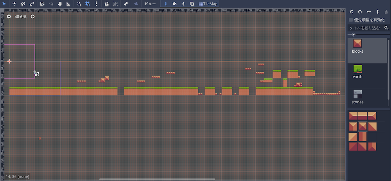This screenshot has height=181, width=391.
Task: Group selected node's children icon
Action: coord(115,4)
